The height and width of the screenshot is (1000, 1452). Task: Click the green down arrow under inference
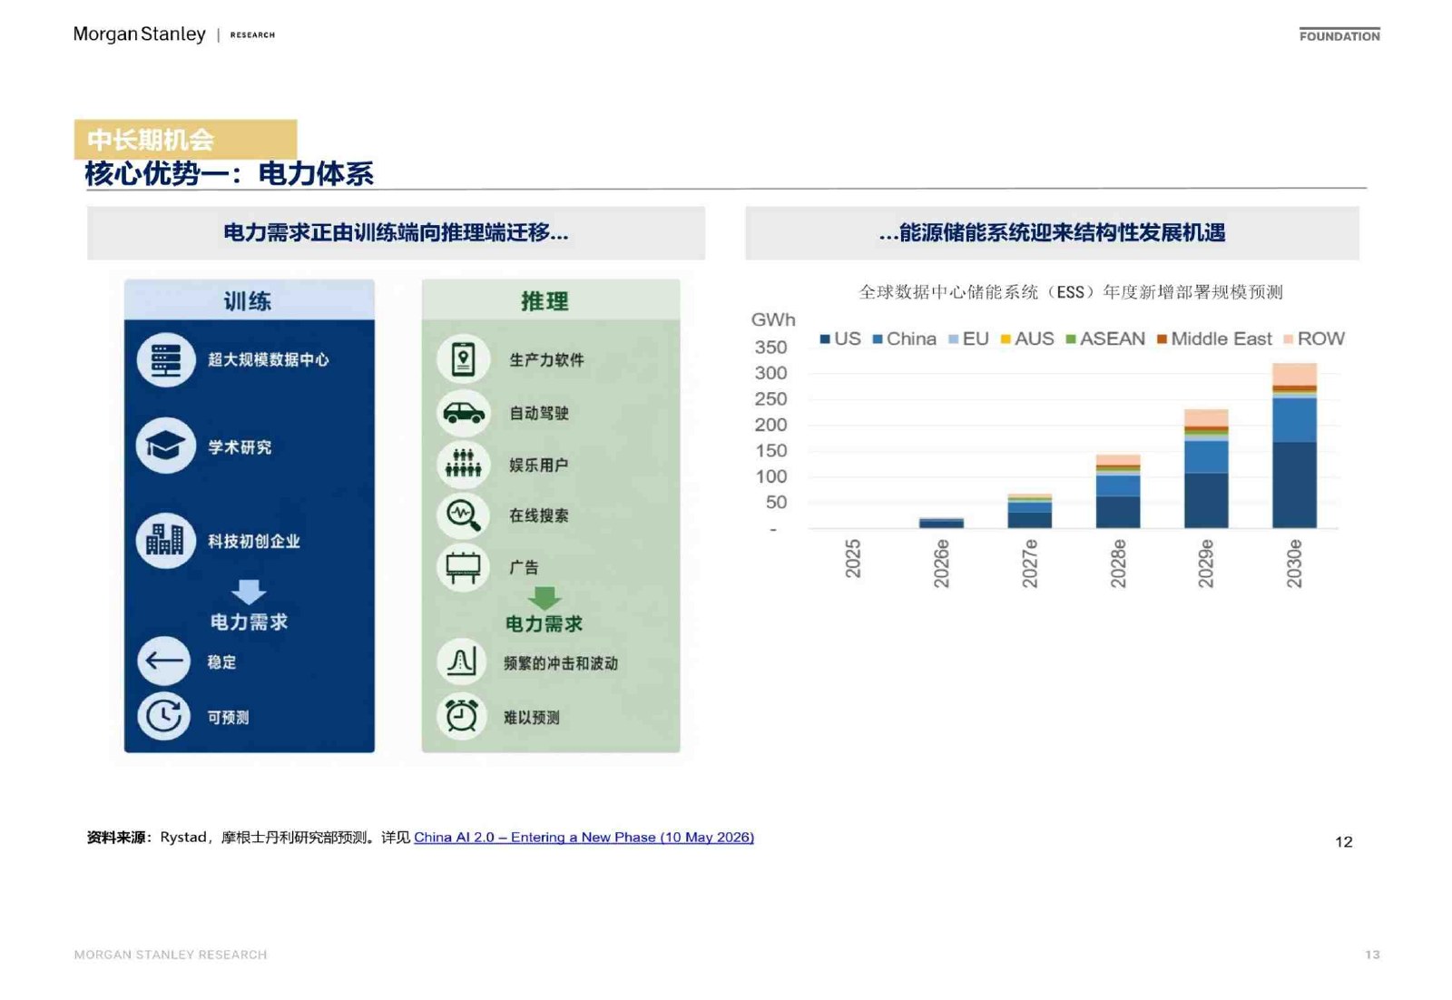(x=544, y=598)
